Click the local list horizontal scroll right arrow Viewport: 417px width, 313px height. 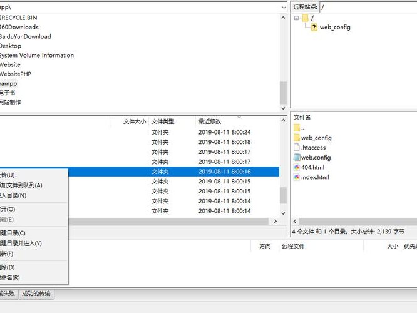(x=275, y=221)
